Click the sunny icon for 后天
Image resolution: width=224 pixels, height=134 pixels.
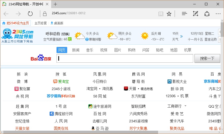145,36
